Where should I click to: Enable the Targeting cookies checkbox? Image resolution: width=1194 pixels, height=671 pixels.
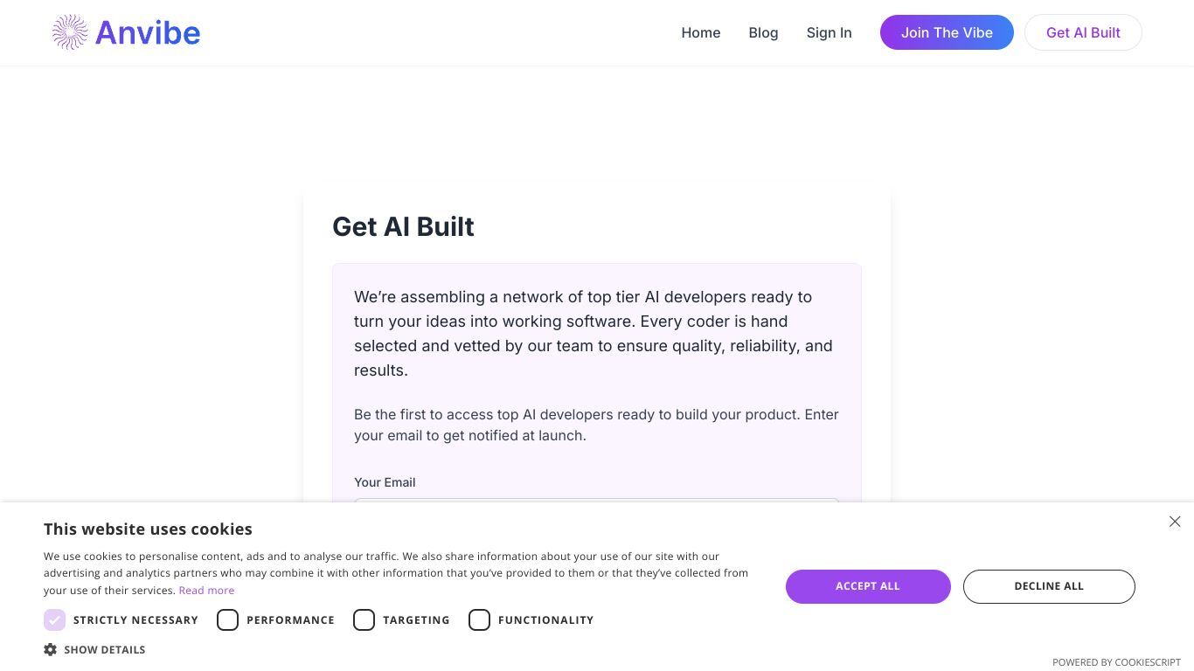point(364,620)
